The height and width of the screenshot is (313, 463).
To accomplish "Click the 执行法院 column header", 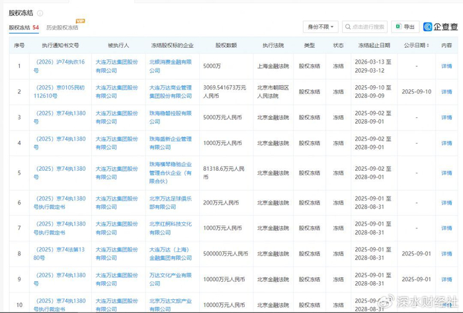I will [273, 45].
